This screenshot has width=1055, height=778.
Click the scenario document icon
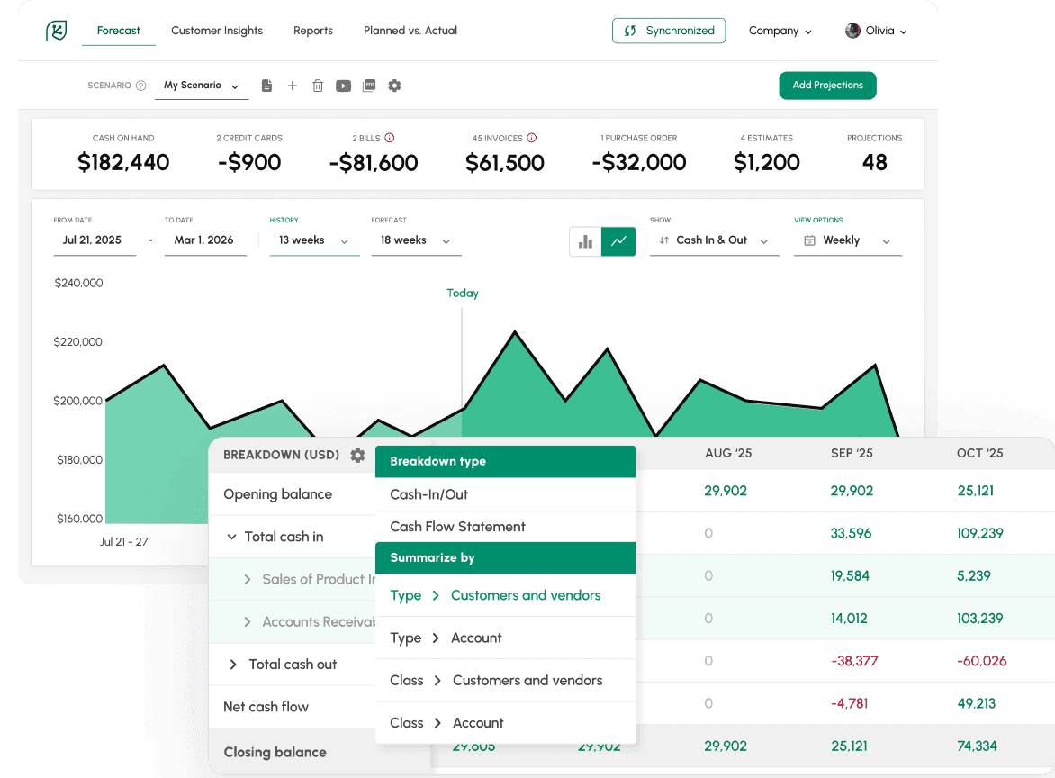tap(266, 86)
